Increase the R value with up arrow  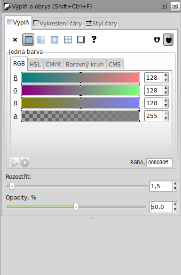[x=165, y=75]
